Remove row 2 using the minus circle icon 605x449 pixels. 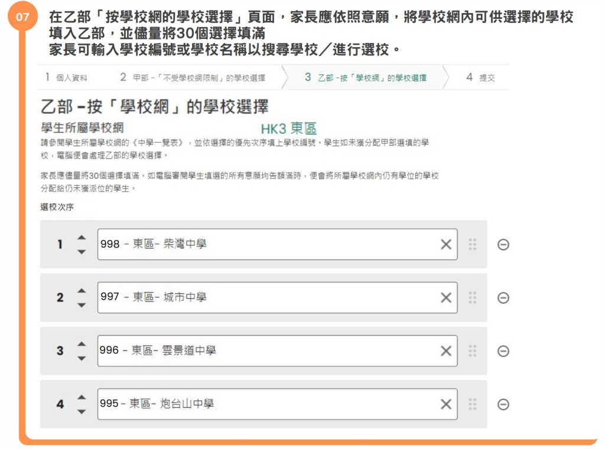[x=503, y=298]
